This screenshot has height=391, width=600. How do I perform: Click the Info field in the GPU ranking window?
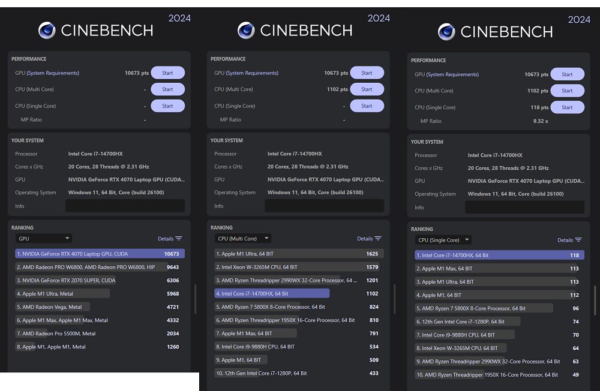(125, 206)
